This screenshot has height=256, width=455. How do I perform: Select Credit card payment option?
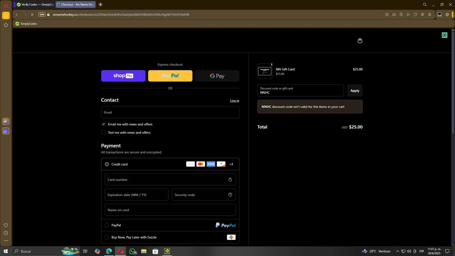coord(107,164)
